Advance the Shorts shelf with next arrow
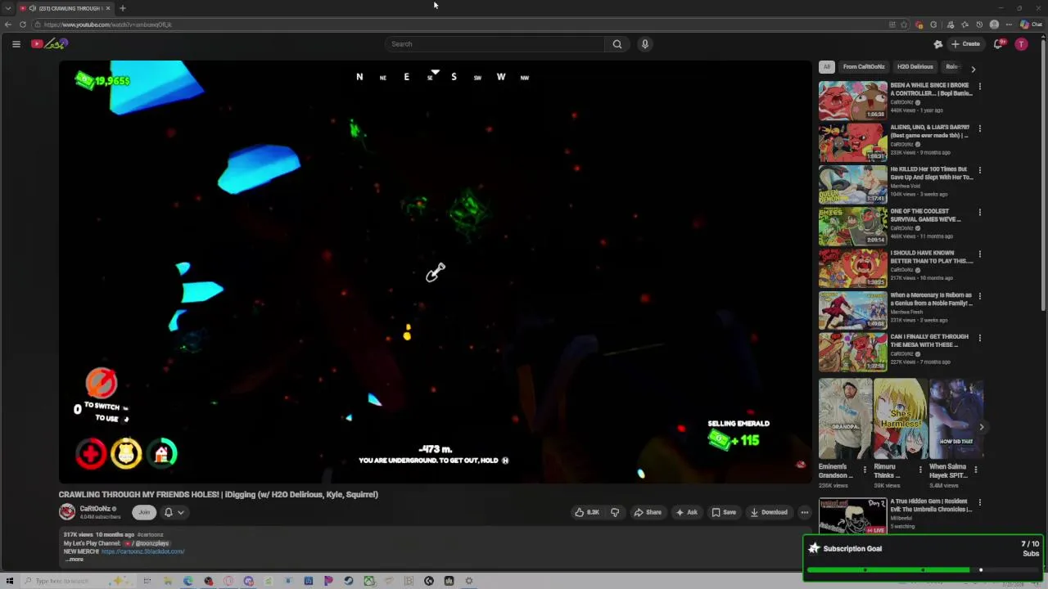 point(981,427)
